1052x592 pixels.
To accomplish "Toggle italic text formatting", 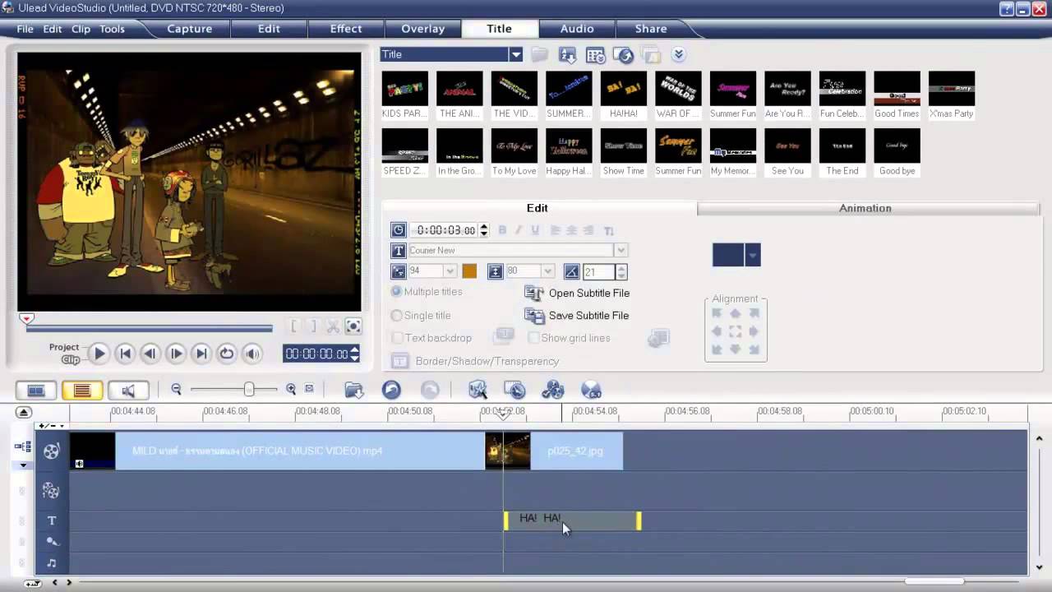I will [x=519, y=230].
